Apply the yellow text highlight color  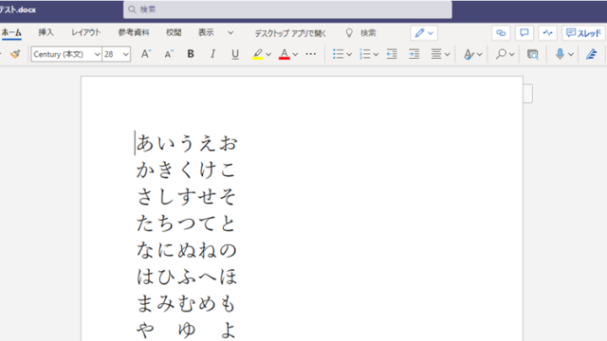[257, 54]
